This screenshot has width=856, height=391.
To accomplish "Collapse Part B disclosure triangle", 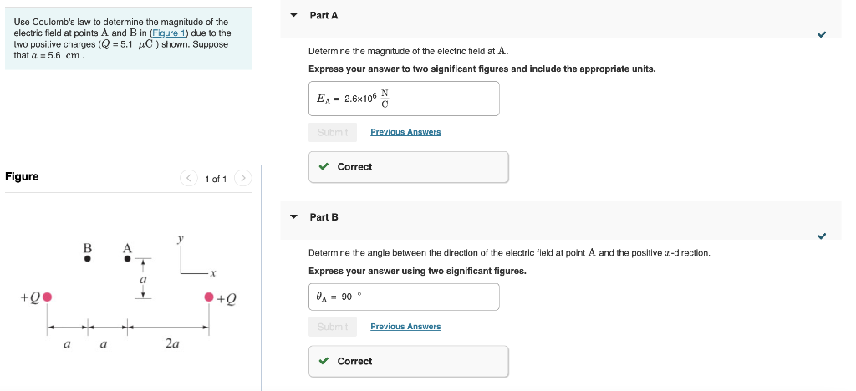I will [x=293, y=217].
